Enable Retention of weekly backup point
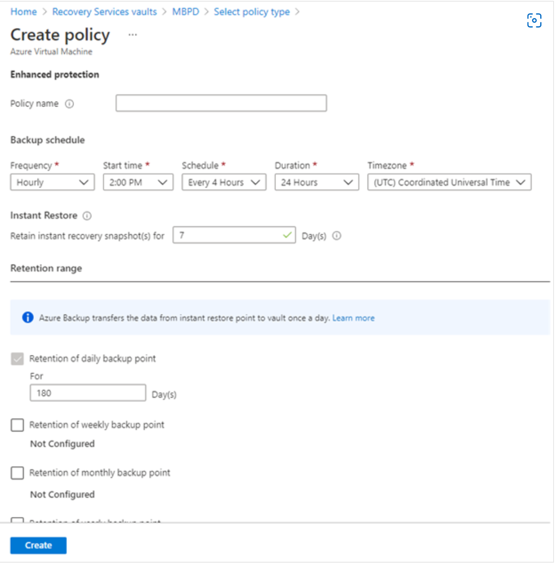 coord(17,425)
